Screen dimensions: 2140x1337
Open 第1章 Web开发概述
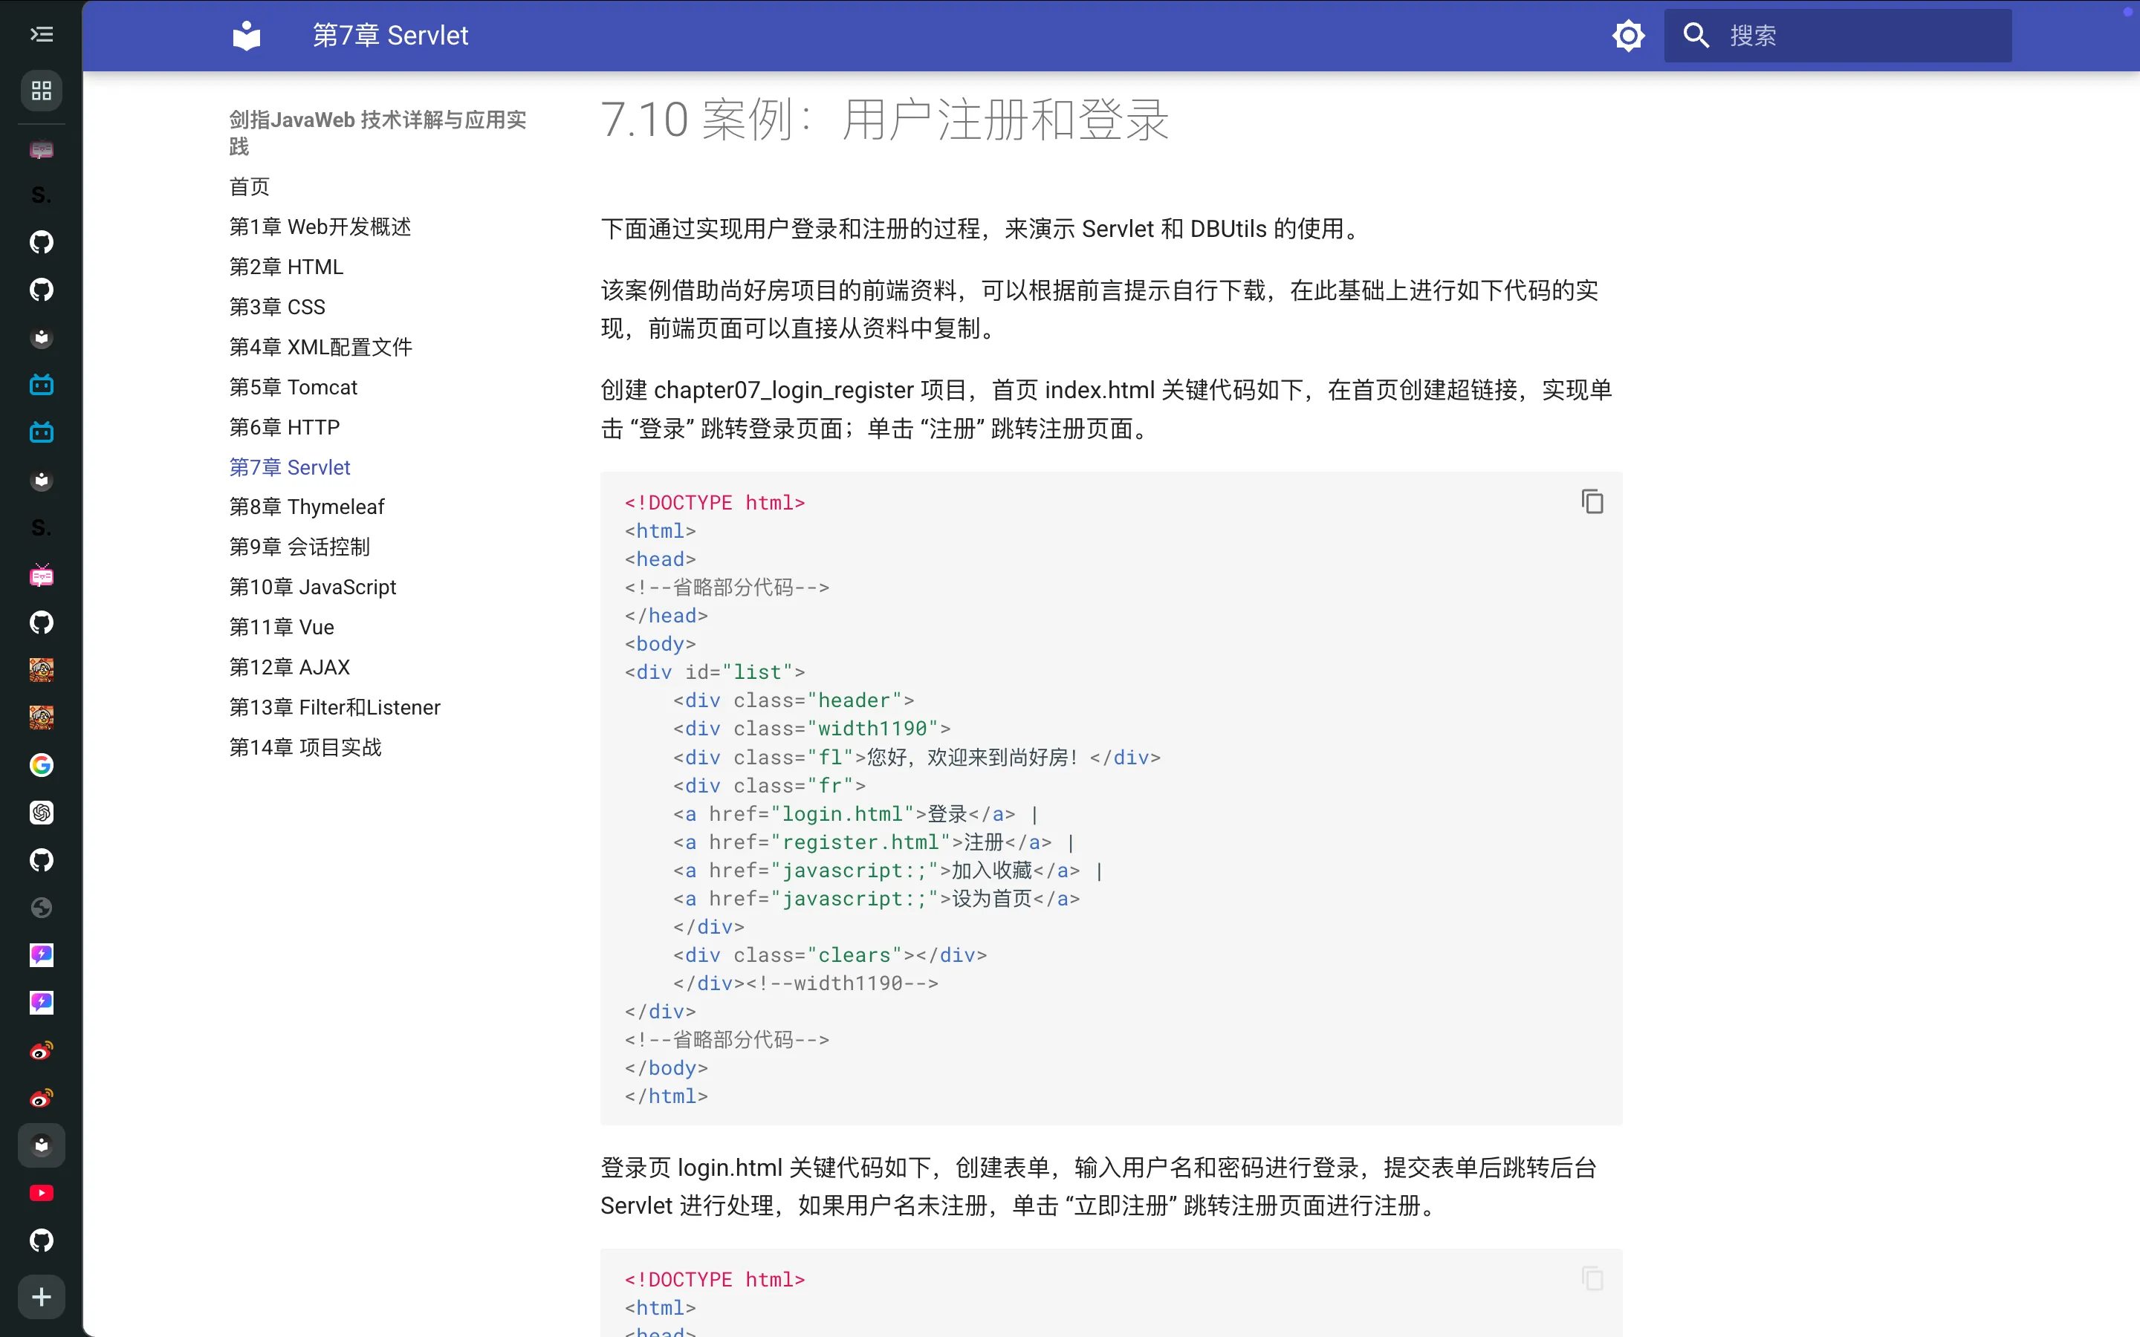point(320,227)
